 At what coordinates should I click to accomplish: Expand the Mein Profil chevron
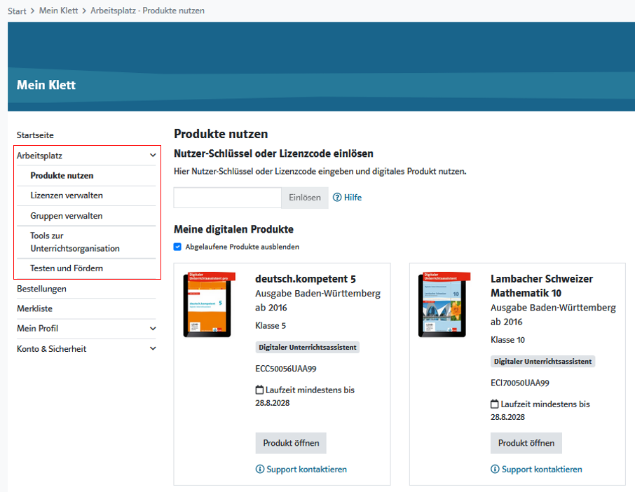[153, 329]
